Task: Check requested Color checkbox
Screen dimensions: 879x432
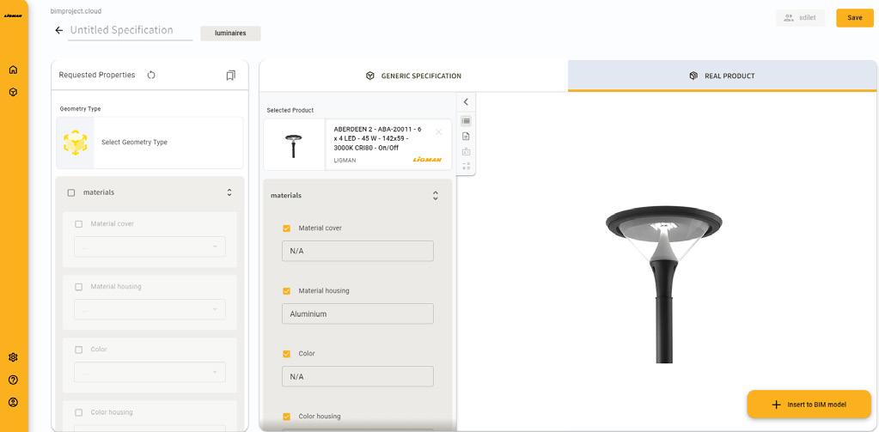Action: pos(78,350)
